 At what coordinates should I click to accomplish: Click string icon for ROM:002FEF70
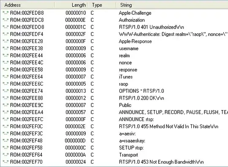pyautogui.click(x=5, y=162)
